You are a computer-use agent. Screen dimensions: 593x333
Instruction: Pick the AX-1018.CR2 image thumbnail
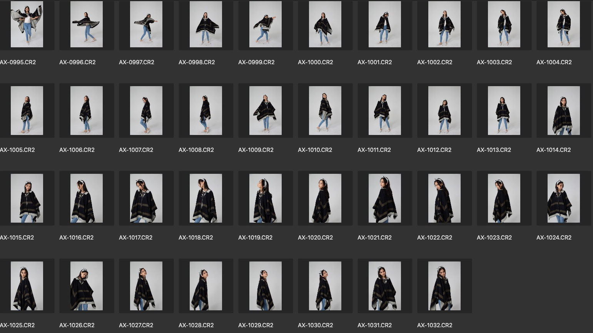click(205, 198)
